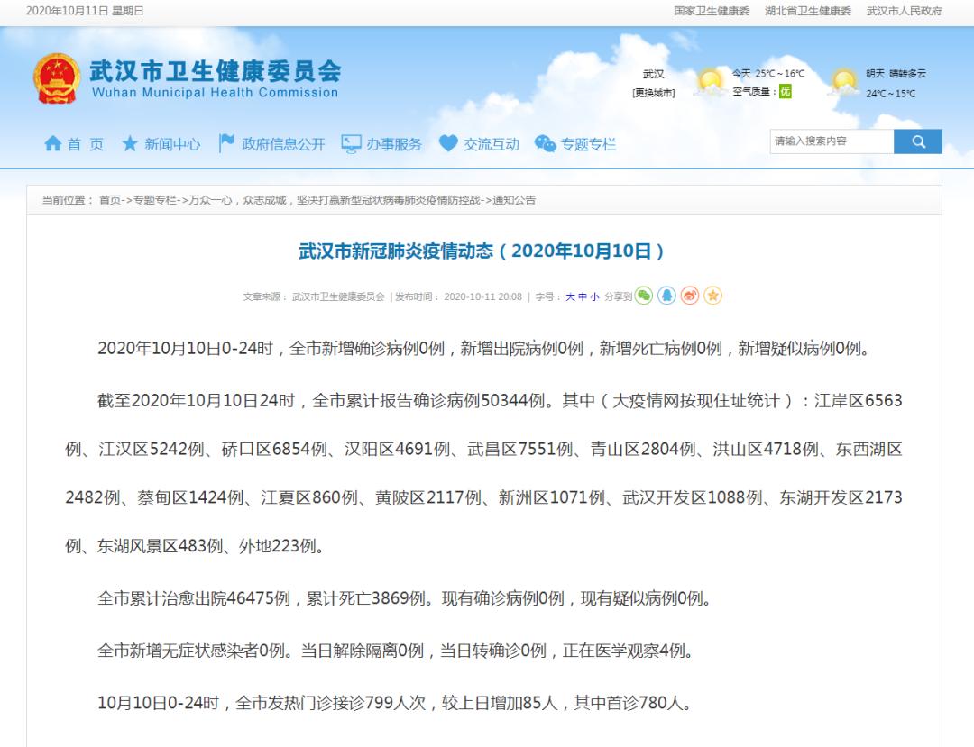
Task: Click the 文章来源 武汉市卫生健康委员会 text
Action: coord(314,296)
